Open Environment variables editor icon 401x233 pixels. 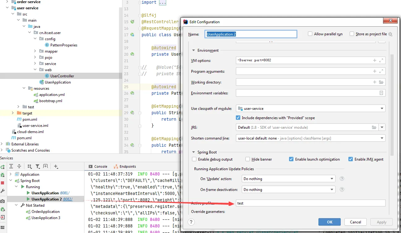click(x=381, y=93)
